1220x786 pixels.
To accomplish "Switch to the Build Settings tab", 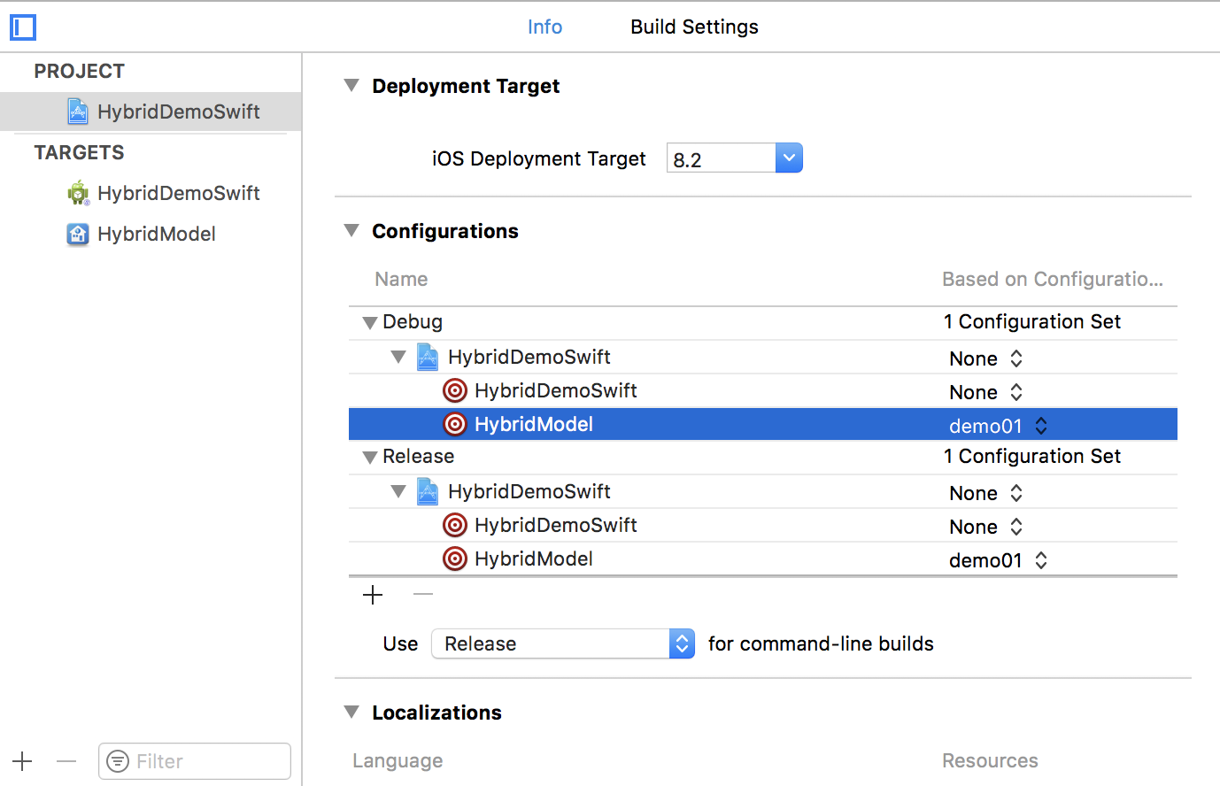I will pyautogui.click(x=694, y=27).
